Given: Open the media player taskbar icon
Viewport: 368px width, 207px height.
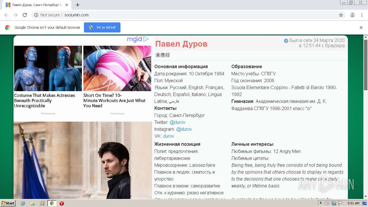Looking at the screenshot, I should pyautogui.click(x=42, y=203).
